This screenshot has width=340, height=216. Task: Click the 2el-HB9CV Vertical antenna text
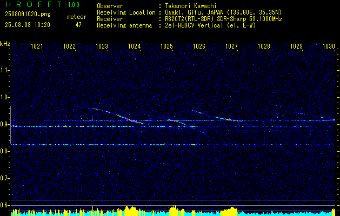point(210,25)
